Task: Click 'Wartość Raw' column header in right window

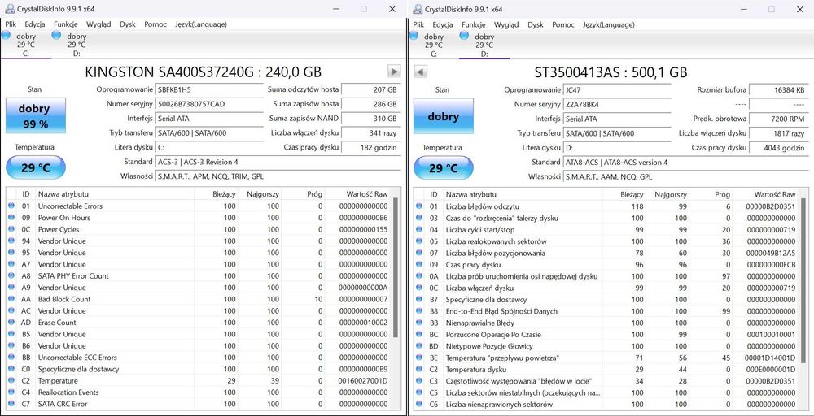Action: [774, 194]
